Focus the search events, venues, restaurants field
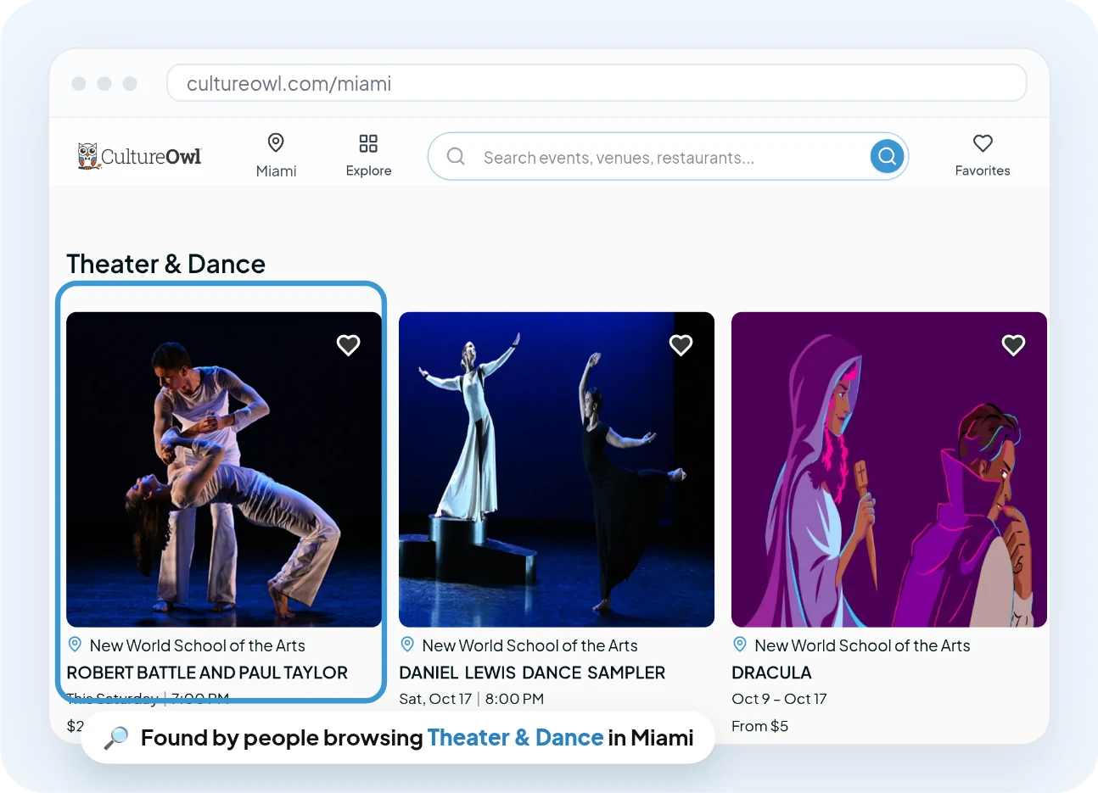The width and height of the screenshot is (1098, 793). coord(668,157)
